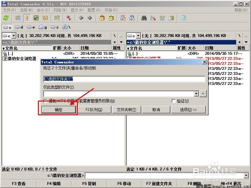The height and width of the screenshot is (188, 251).
Task: Go to parent with right panel .. button
Action: [246, 36]
